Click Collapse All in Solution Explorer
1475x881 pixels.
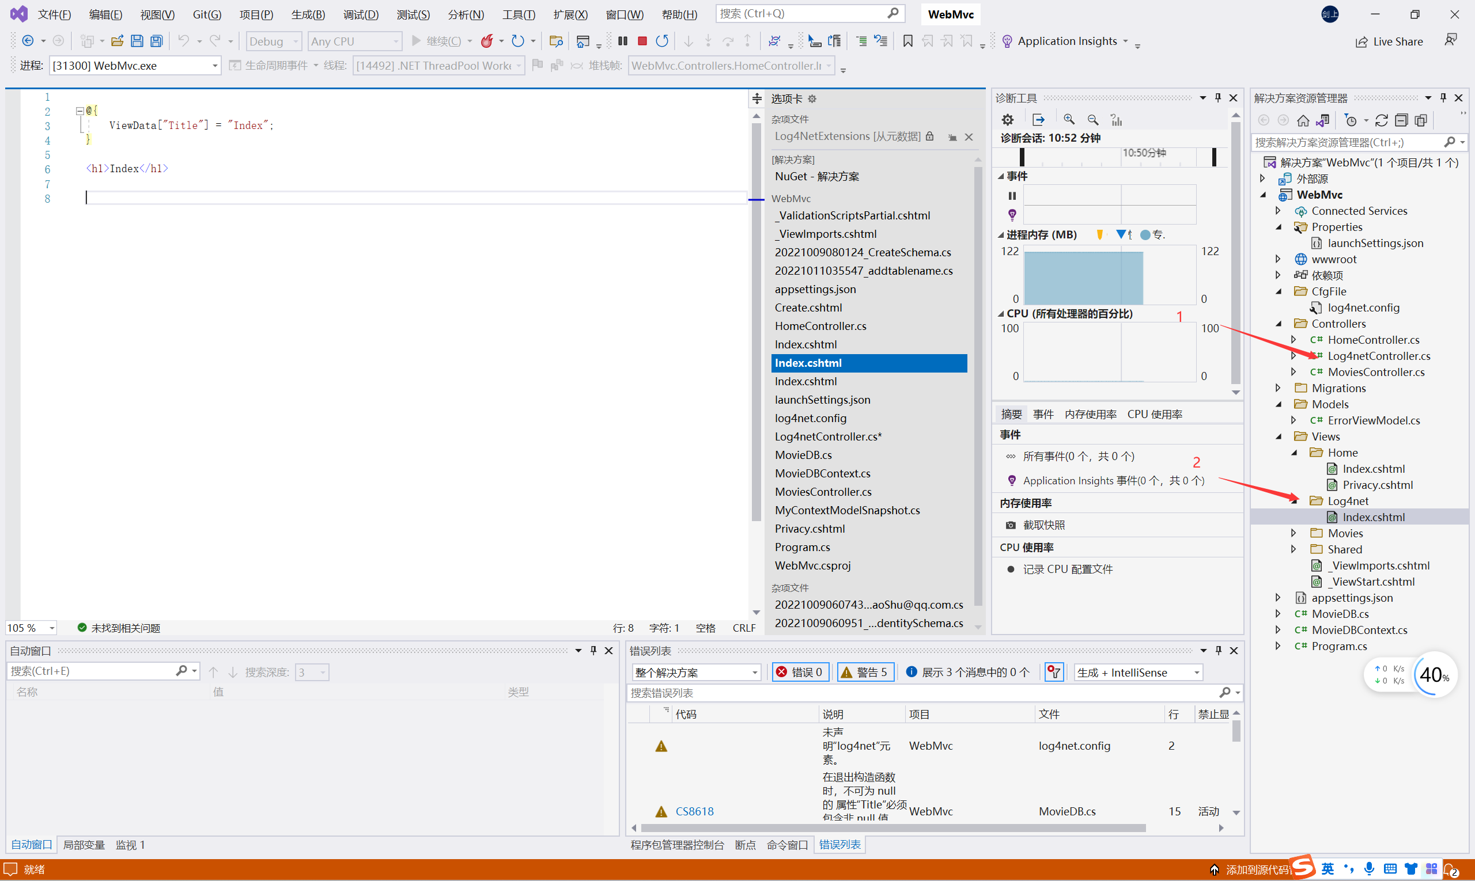(x=1401, y=120)
